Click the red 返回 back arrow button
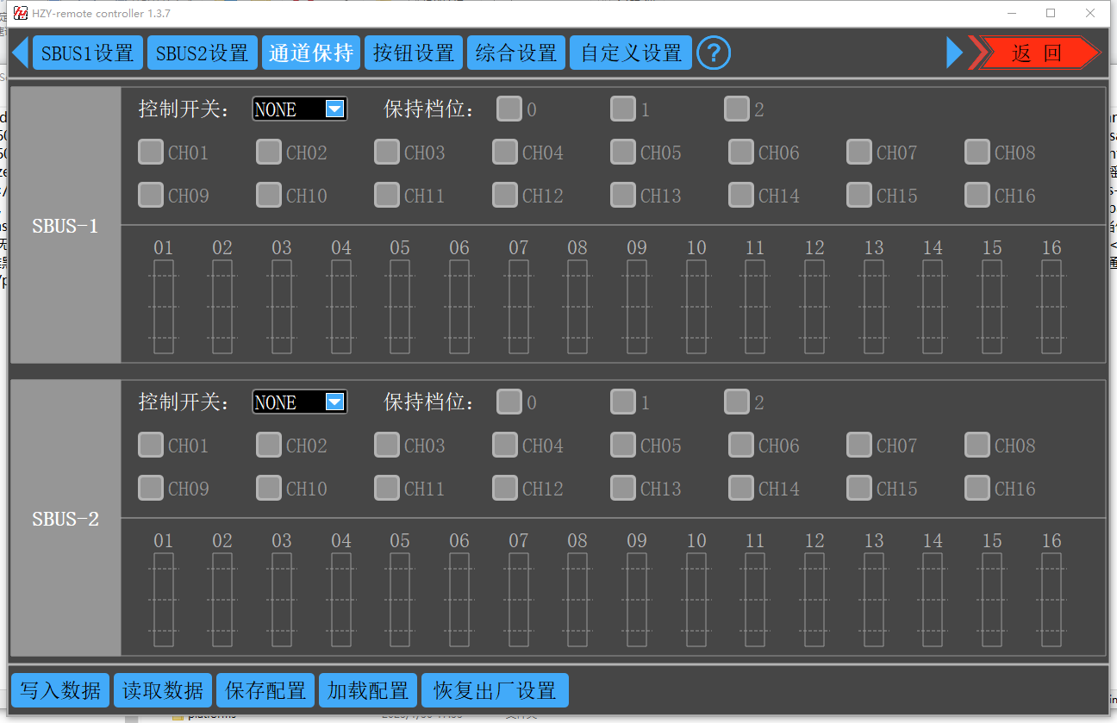The image size is (1117, 723). point(1037,53)
